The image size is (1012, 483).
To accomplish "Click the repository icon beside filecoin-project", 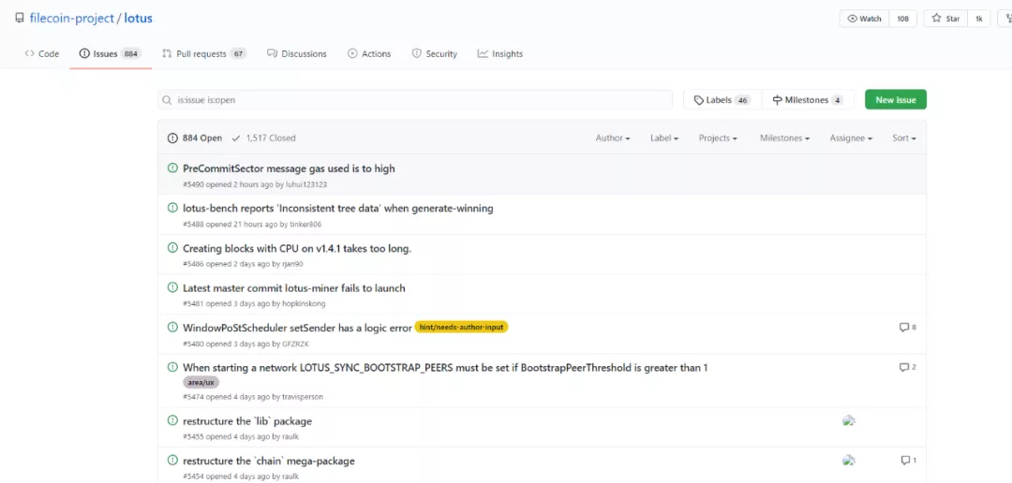I will point(20,18).
